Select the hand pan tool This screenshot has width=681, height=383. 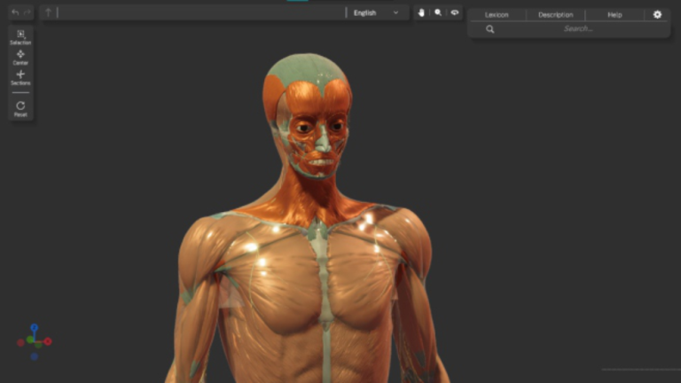pyautogui.click(x=422, y=13)
